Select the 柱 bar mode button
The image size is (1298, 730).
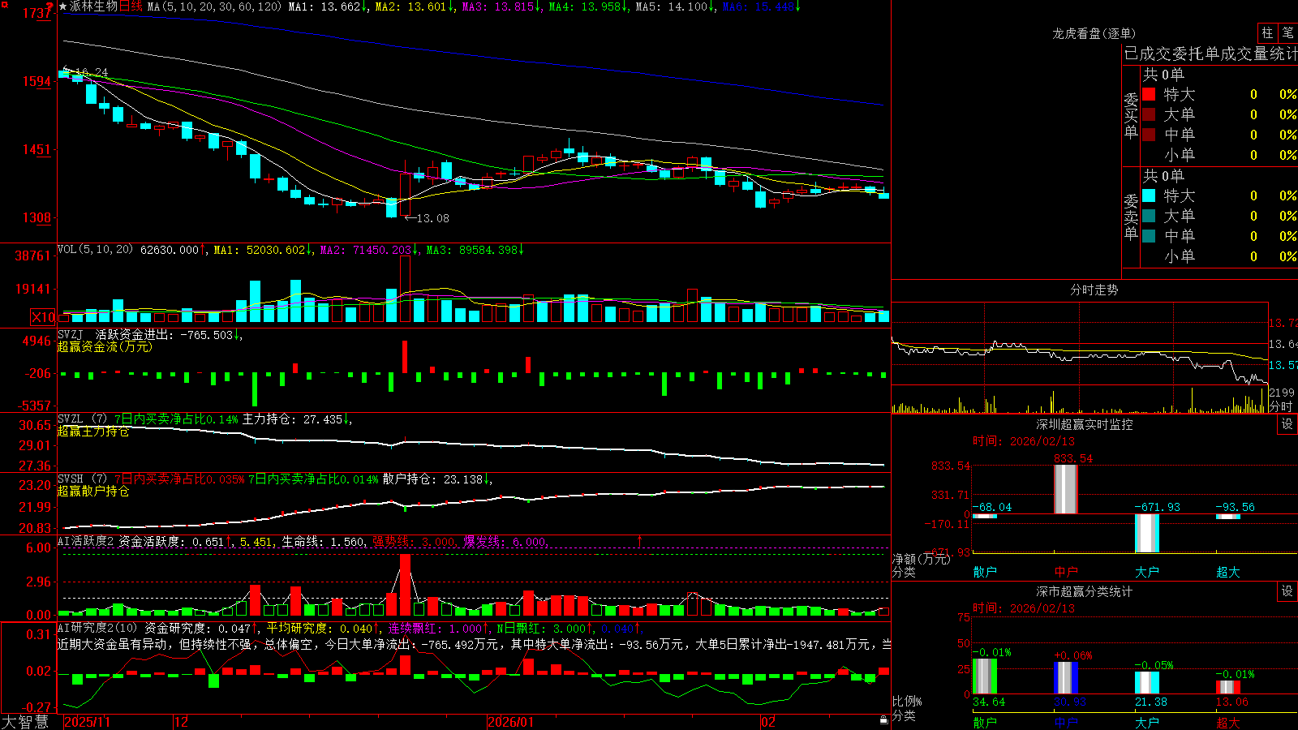(x=1267, y=32)
